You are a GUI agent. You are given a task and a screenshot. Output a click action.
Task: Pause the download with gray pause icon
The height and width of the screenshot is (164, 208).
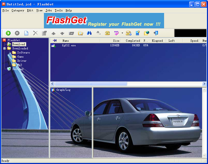click(17, 33)
